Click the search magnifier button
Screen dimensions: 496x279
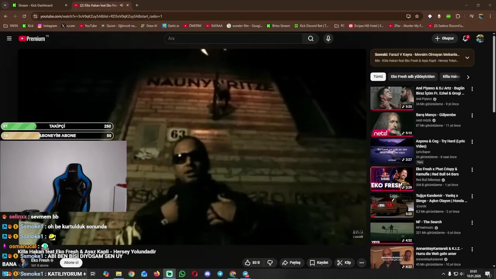coord(311,38)
